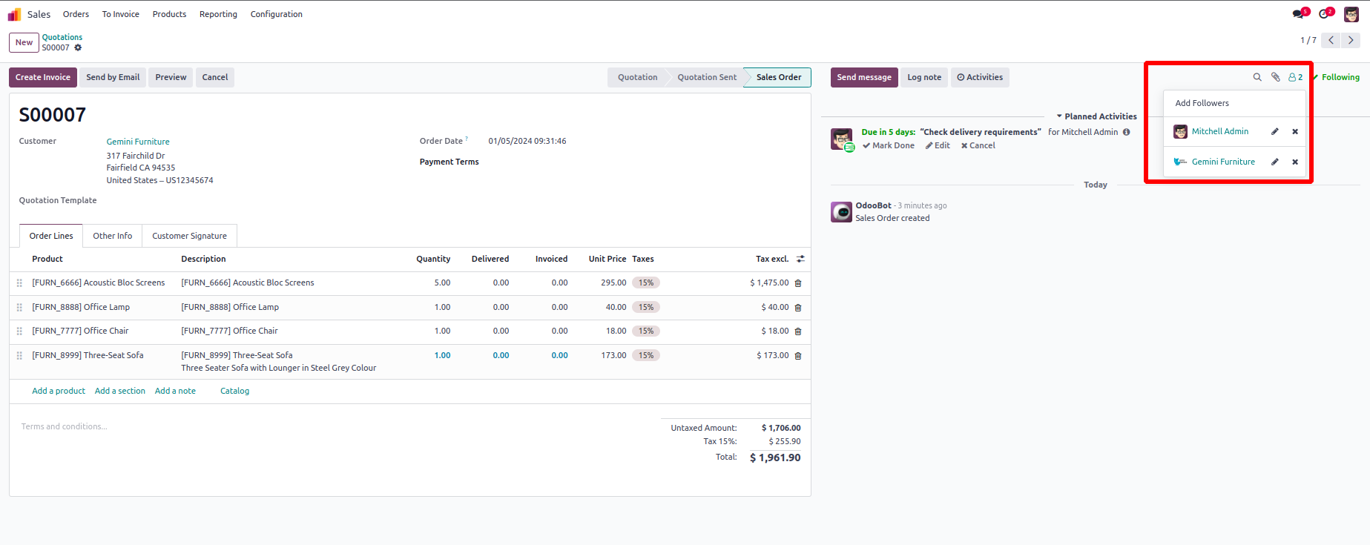This screenshot has height=545, width=1370.
Task: Delete the Acoustic Bloc Screens order line
Action: pyautogui.click(x=798, y=283)
